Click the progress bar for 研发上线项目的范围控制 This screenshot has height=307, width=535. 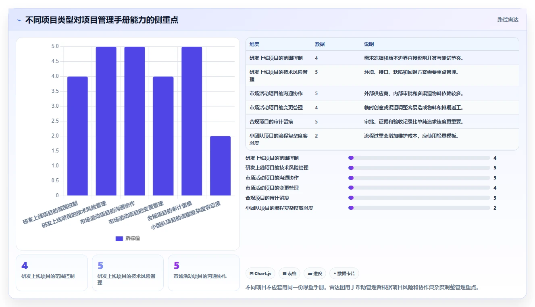(x=419, y=158)
